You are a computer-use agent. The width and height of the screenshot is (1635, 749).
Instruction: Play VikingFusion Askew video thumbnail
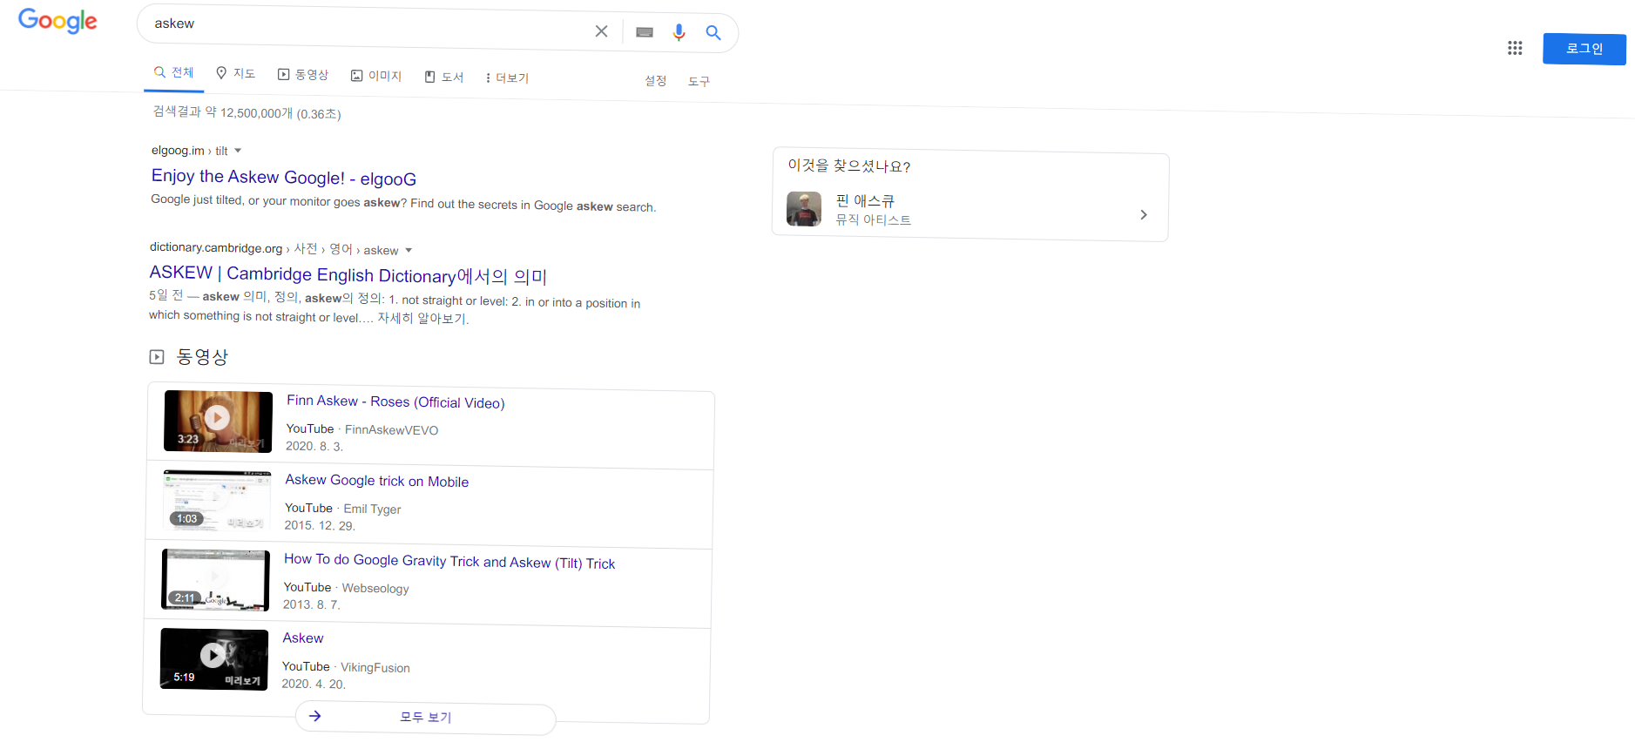[214, 659]
